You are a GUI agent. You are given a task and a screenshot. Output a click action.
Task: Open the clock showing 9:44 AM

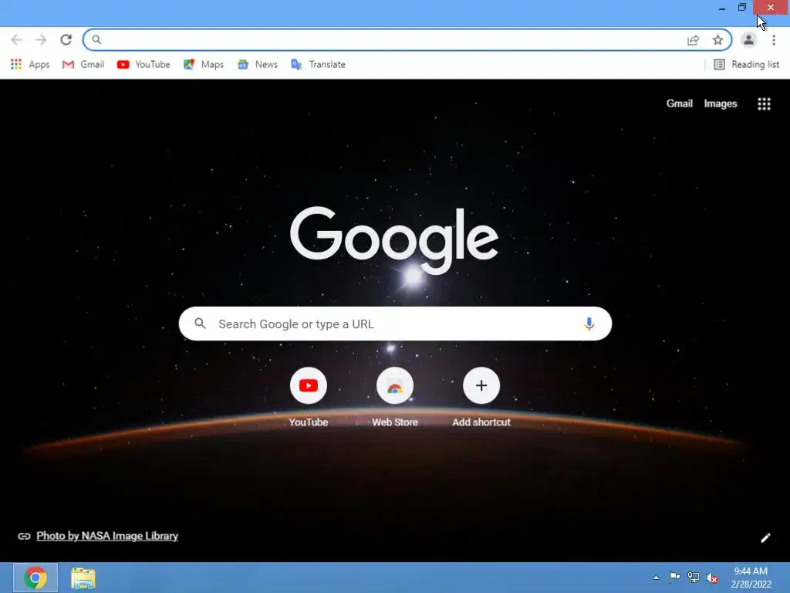point(751,578)
